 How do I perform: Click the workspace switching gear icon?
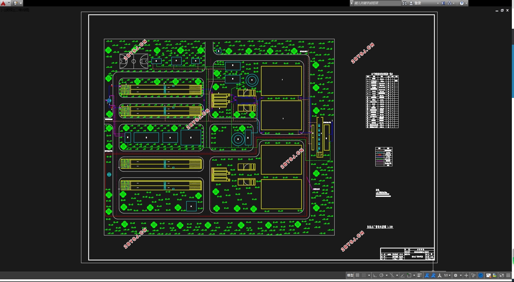[x=456, y=275]
